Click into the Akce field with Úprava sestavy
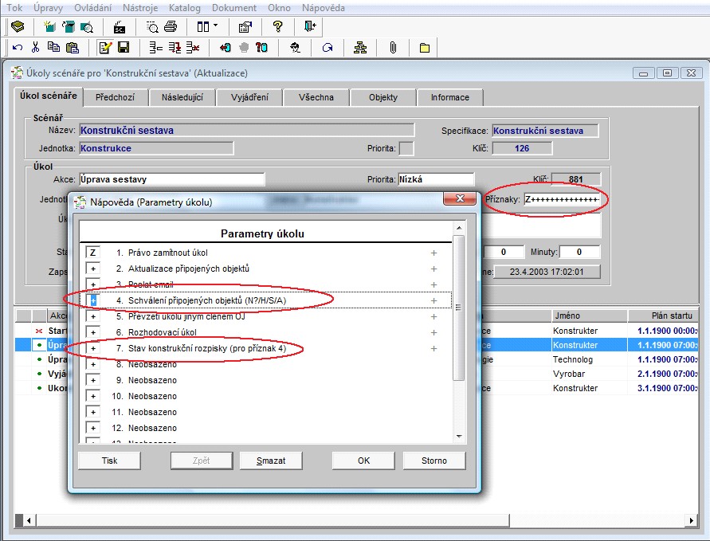 pyautogui.click(x=172, y=179)
